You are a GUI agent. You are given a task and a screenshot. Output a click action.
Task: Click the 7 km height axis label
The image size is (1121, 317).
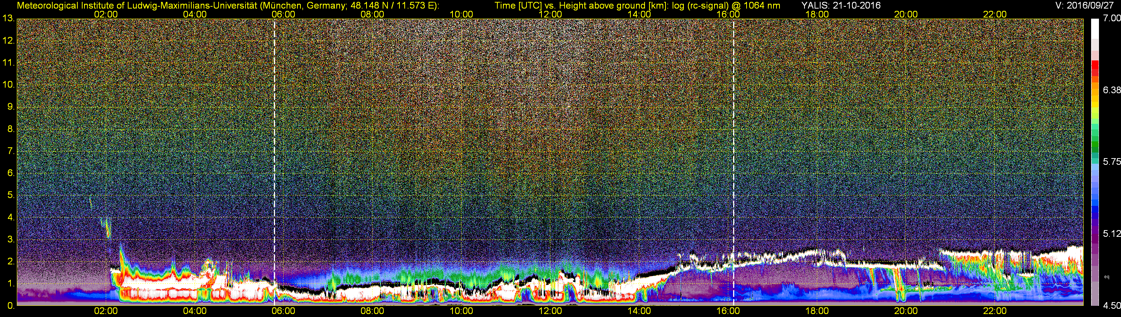click(x=10, y=151)
